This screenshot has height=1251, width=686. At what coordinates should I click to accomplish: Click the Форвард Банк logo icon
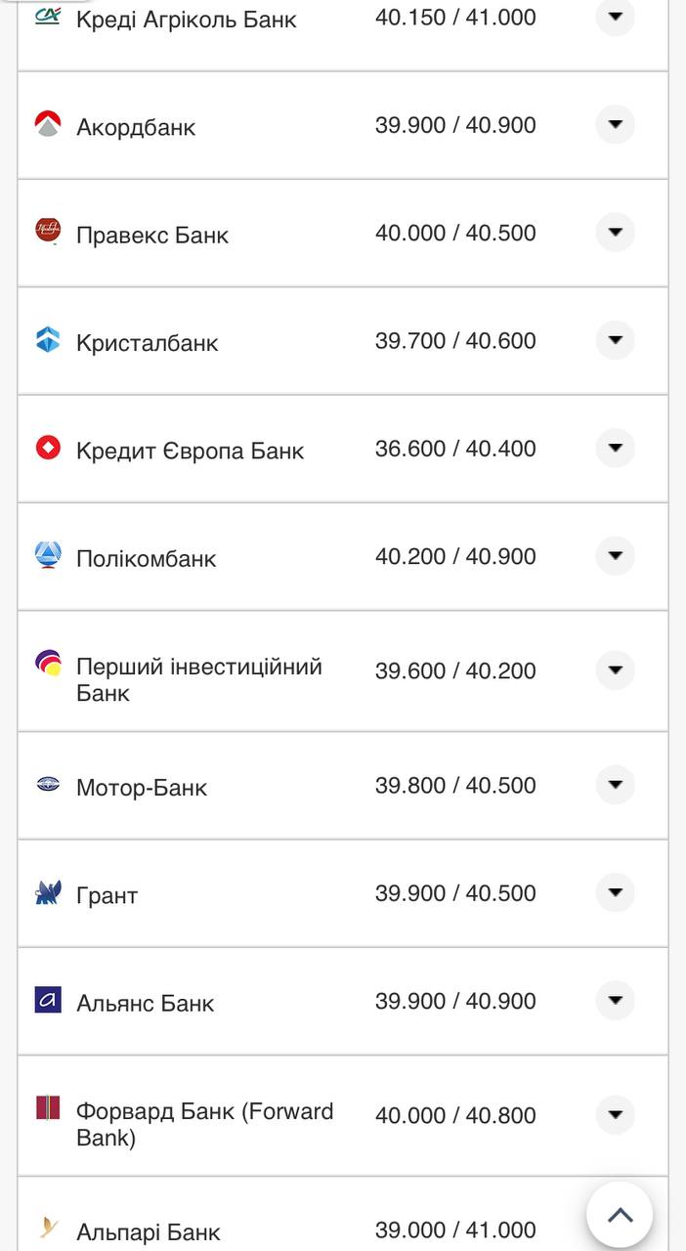pyautogui.click(x=48, y=1108)
